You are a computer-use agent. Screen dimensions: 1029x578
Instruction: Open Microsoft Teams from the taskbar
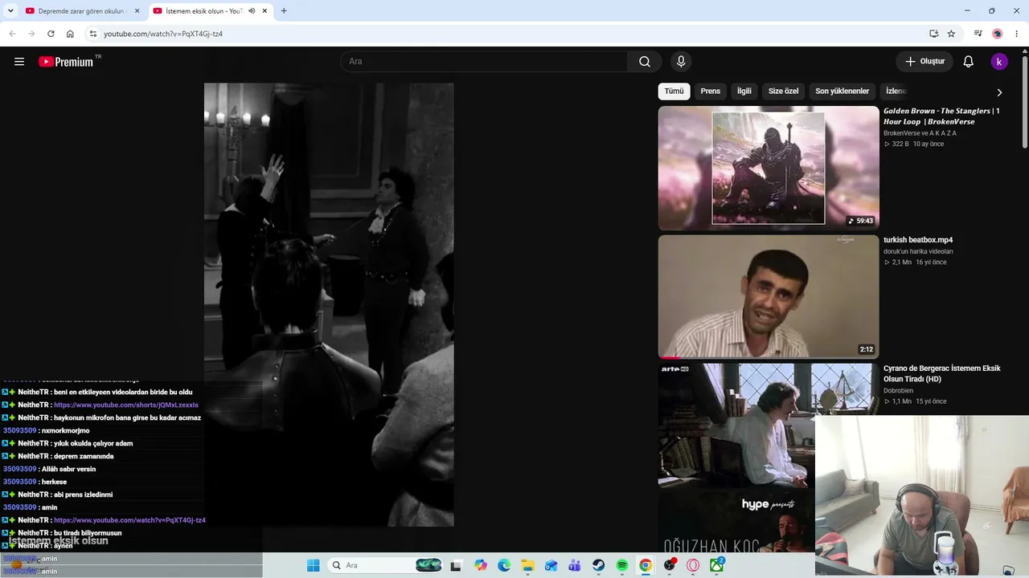point(575,565)
